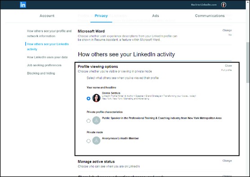Click the gray avatar beside Public Speaker option

pos(96,121)
